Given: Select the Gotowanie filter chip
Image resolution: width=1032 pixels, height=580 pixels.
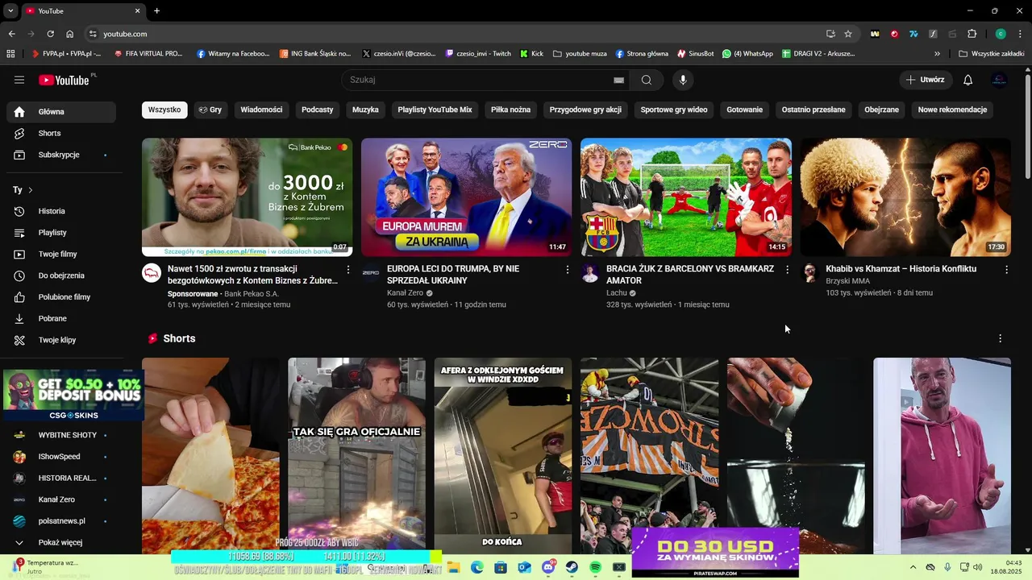Looking at the screenshot, I should pos(744,110).
